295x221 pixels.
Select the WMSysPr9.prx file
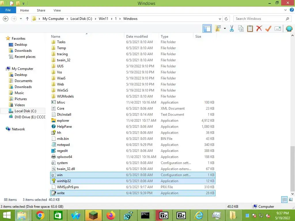[x=68, y=187]
